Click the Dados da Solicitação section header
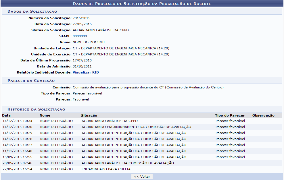Image resolution: width=284 pixels, height=180 pixels. (x=32, y=11)
